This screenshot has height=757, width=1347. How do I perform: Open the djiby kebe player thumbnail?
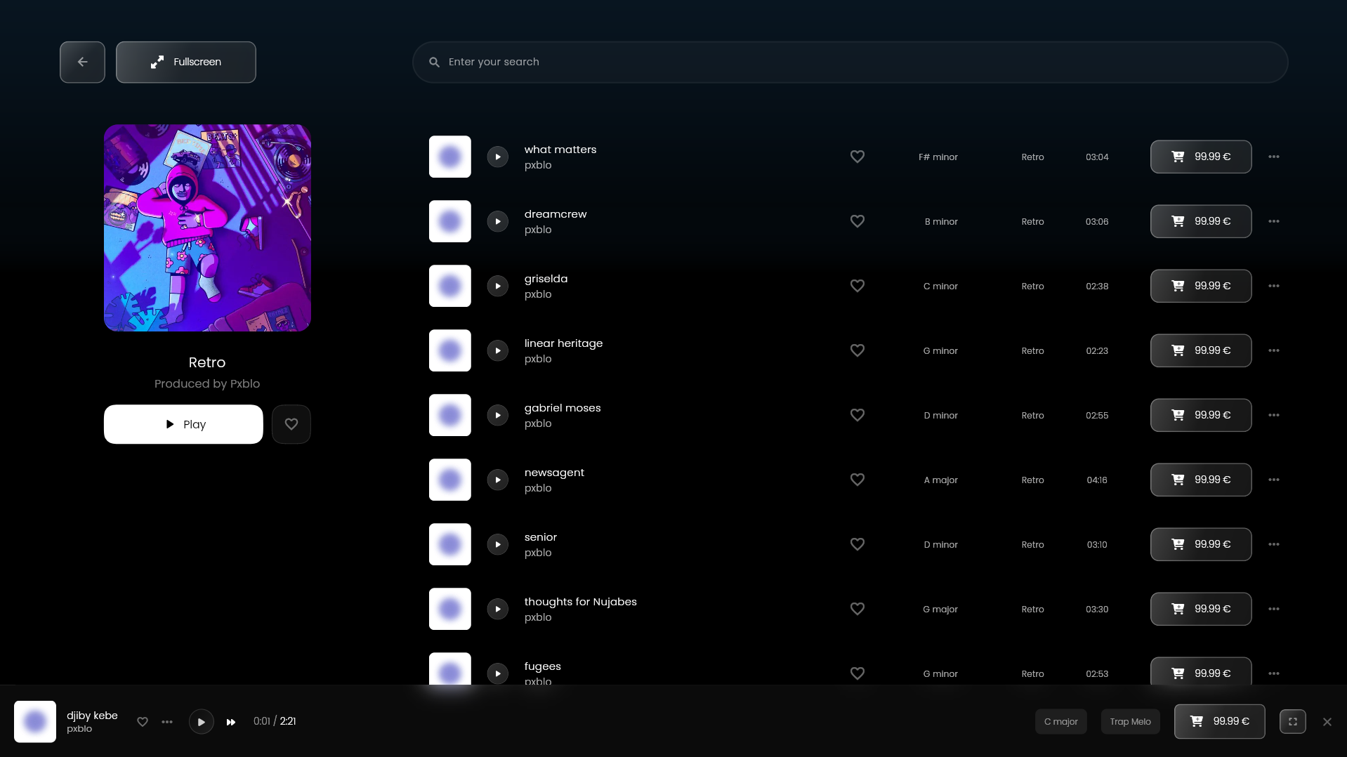35,721
